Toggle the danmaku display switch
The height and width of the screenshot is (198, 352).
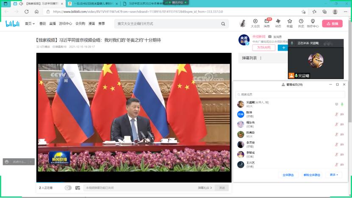tap(68, 187)
